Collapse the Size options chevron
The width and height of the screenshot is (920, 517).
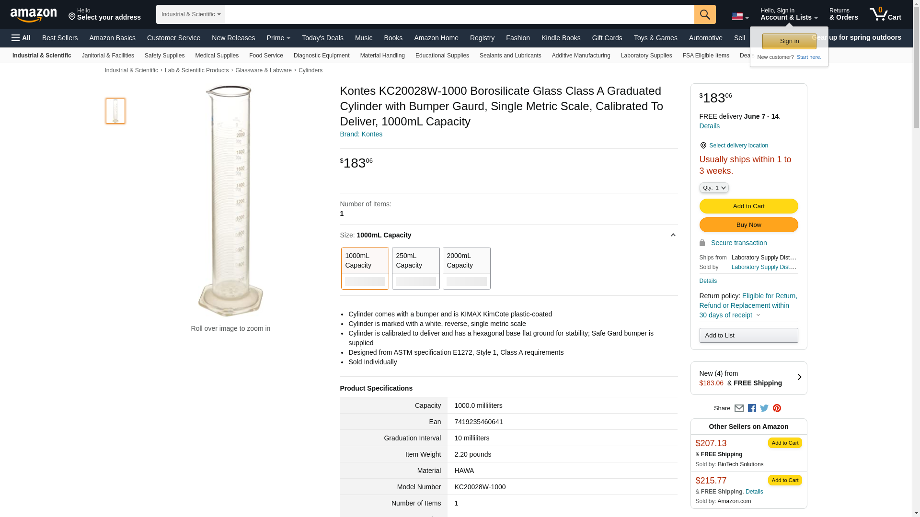673,235
